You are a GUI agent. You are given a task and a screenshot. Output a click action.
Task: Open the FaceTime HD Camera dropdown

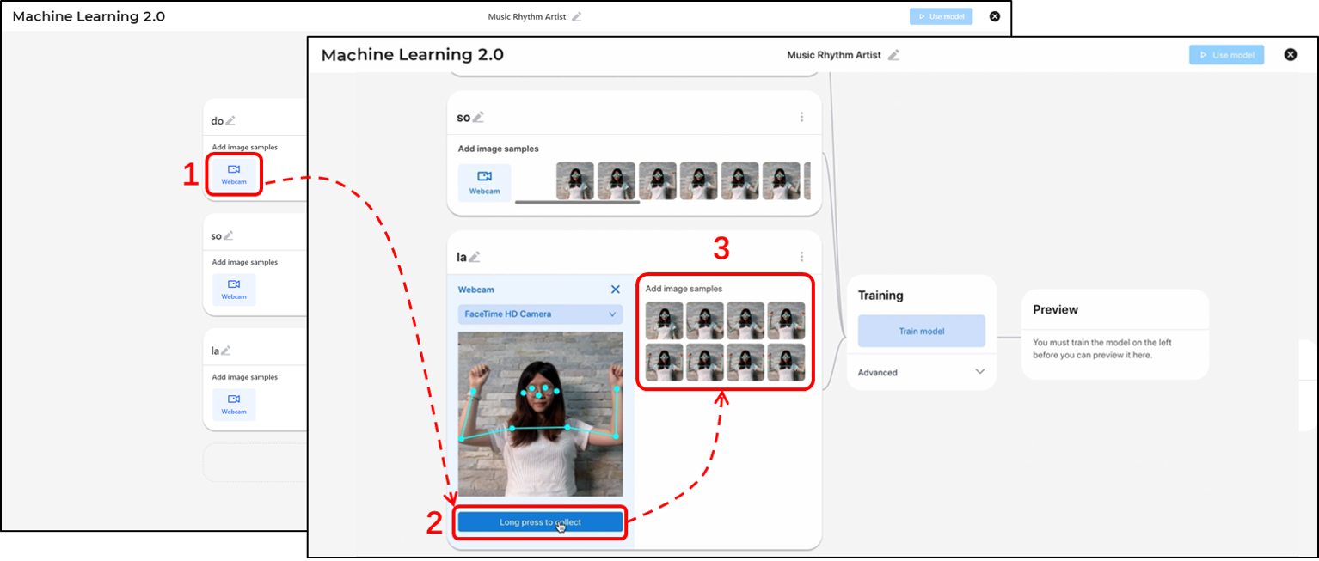(x=540, y=314)
